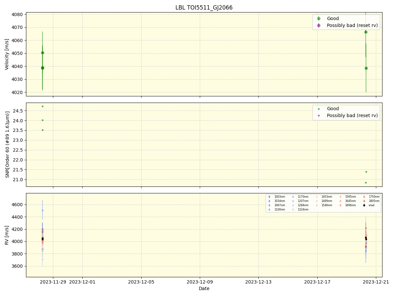The height and width of the screenshot is (296, 395).
Task: Click the highest SNR point near 24.7
Action: 42,106
